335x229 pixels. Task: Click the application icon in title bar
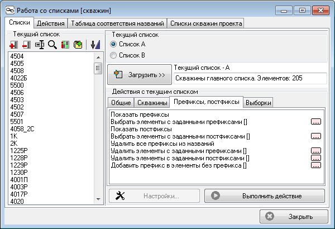(10, 10)
